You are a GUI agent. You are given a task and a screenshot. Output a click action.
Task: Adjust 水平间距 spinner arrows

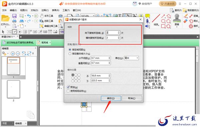tap(109, 58)
